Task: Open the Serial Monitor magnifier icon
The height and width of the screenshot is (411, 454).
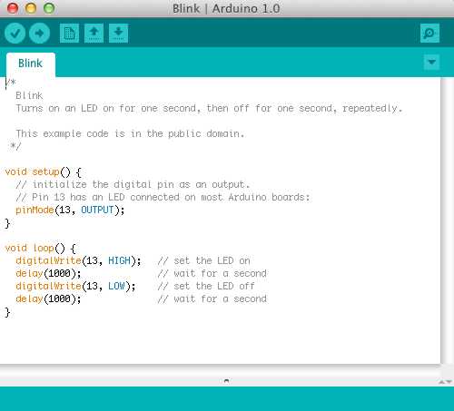Action: 429,33
